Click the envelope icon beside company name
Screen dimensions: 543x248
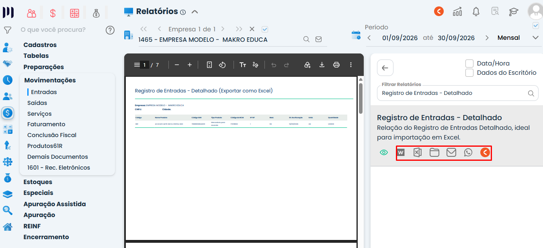(x=318, y=39)
